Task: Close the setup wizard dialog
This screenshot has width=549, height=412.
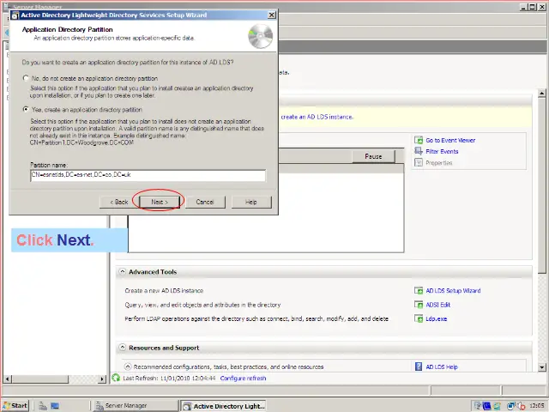Action: click(271, 15)
